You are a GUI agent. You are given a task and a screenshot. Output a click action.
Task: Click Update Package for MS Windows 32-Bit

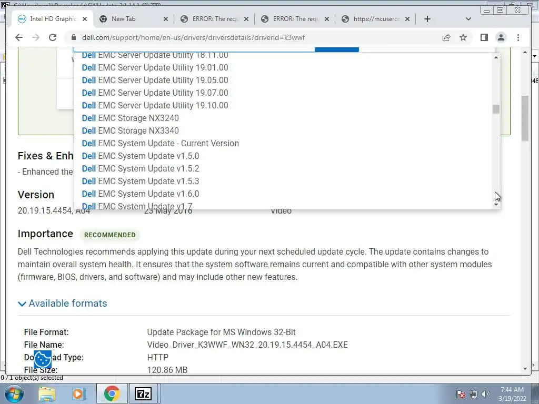click(222, 332)
